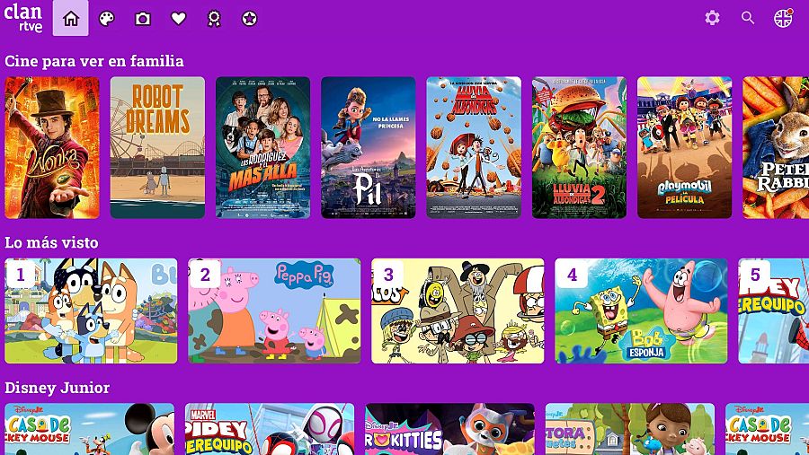Image resolution: width=809 pixels, height=455 pixels.
Task: Open search with the magnifier icon
Action: coord(748,18)
